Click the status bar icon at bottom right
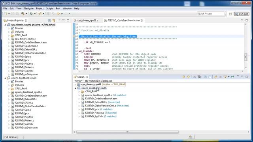Screen dimensions: 253x142 pyautogui.click(x=191, y=137)
